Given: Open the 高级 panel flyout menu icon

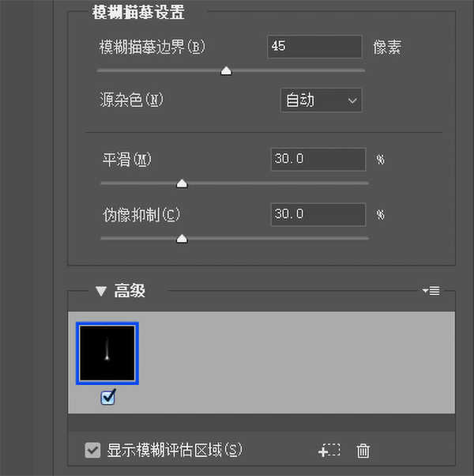Looking at the screenshot, I should pyautogui.click(x=431, y=291).
